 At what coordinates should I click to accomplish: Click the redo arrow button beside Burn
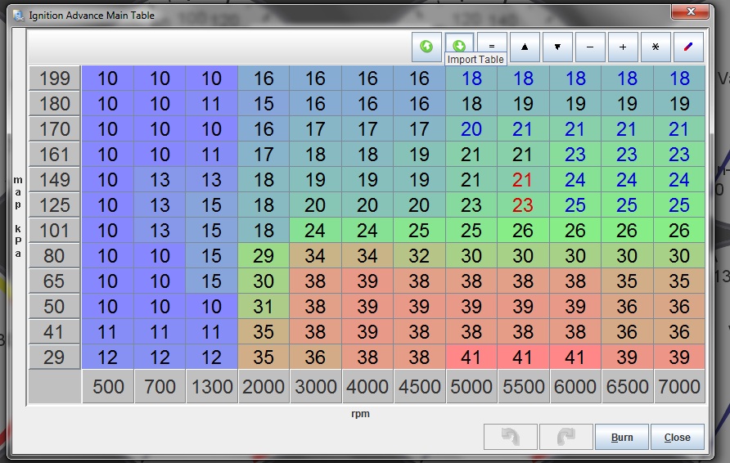pyautogui.click(x=566, y=437)
